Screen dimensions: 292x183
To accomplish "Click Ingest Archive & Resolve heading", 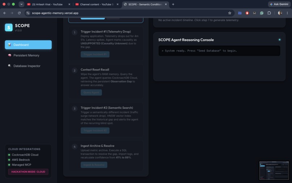I will tap(97, 146).
